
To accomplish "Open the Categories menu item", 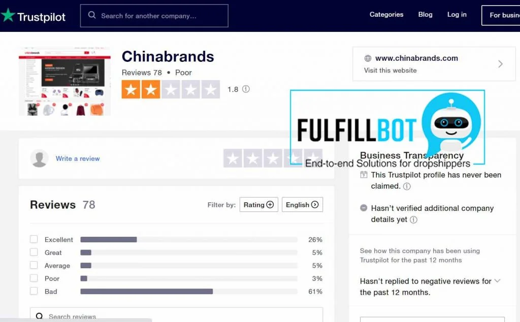I will click(x=386, y=15).
